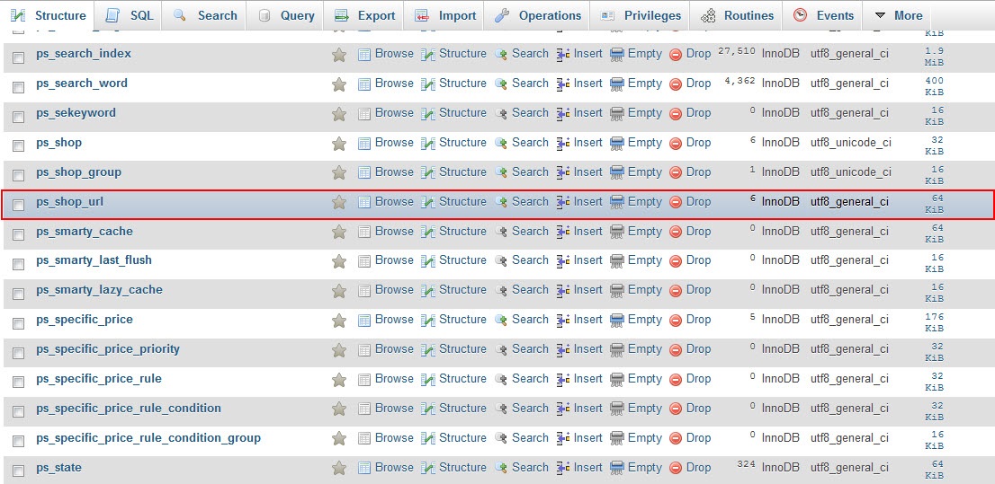Tick the ps_specific_price checkbox
This screenshot has width=995, height=484.
click(x=18, y=324)
